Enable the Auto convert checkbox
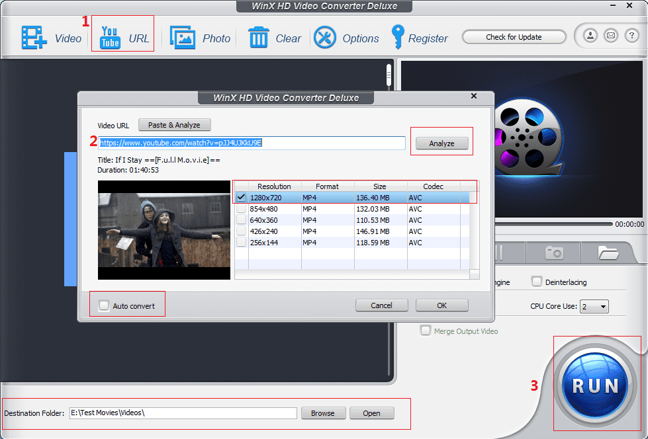This screenshot has width=648, height=439. pyautogui.click(x=104, y=305)
